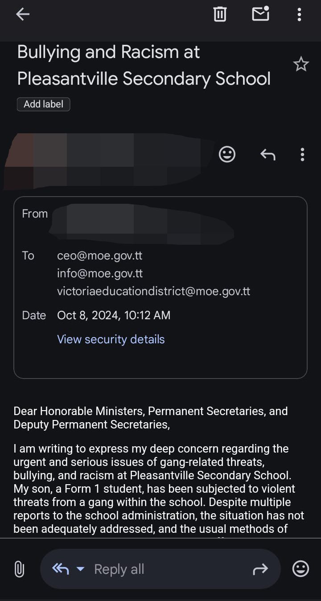Image resolution: width=321 pixels, height=601 pixels.
Task: Click the Add label button
Action: point(43,104)
